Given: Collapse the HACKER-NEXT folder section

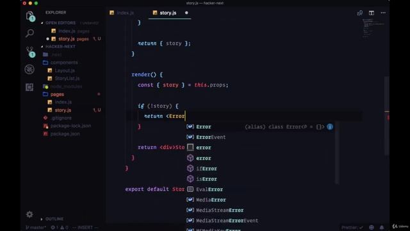Looking at the screenshot, I should [x=60, y=47].
